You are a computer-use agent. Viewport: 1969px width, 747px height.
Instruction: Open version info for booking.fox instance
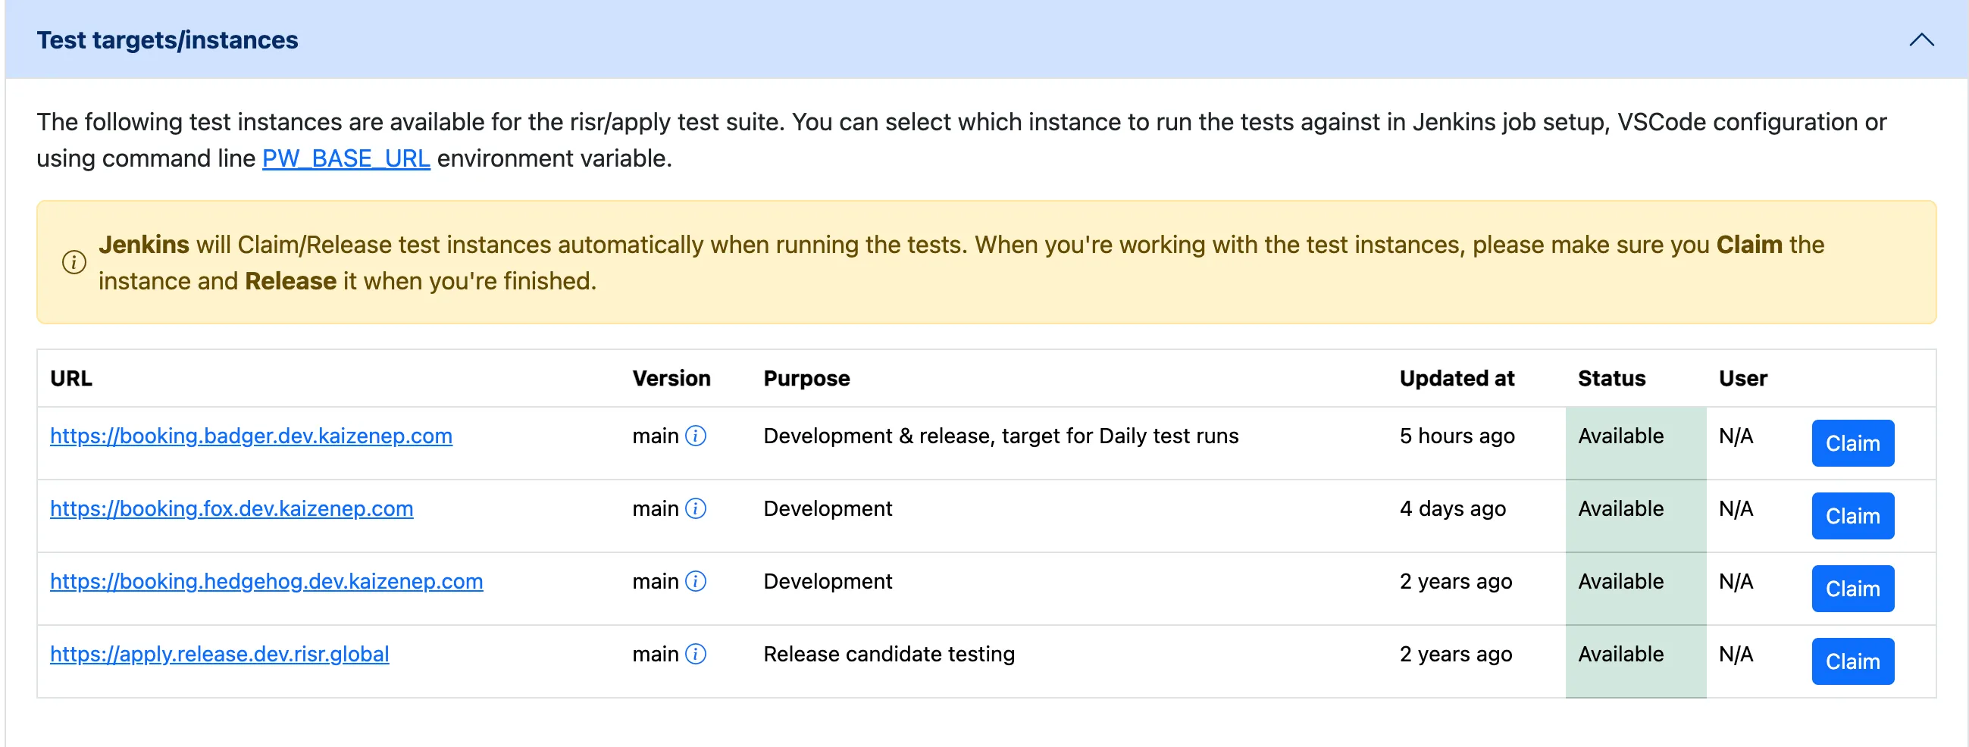coord(695,508)
